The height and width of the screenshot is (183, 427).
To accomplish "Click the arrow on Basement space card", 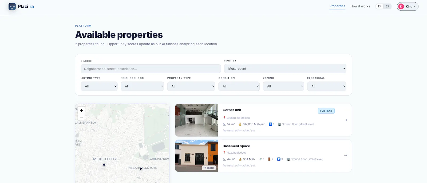I will click(x=346, y=156).
